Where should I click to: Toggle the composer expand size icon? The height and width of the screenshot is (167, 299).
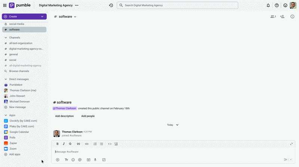(x=292, y=144)
